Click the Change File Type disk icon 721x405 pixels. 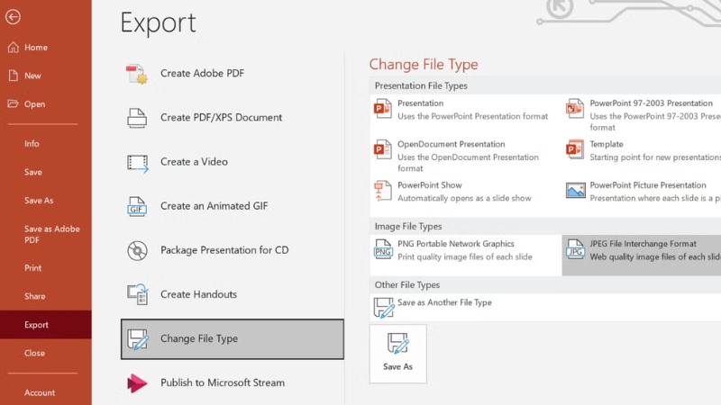pos(138,339)
